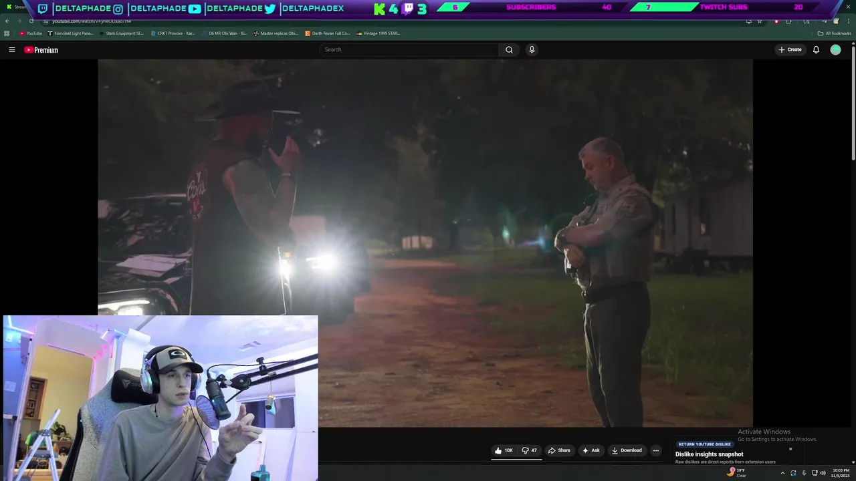Open more actions three-dot menu
The width and height of the screenshot is (856, 481).
tap(656, 450)
